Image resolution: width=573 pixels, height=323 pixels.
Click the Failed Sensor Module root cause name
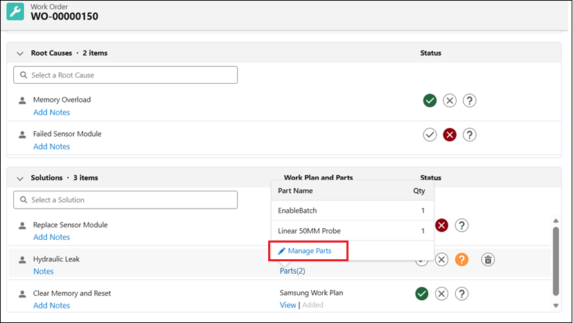point(67,134)
